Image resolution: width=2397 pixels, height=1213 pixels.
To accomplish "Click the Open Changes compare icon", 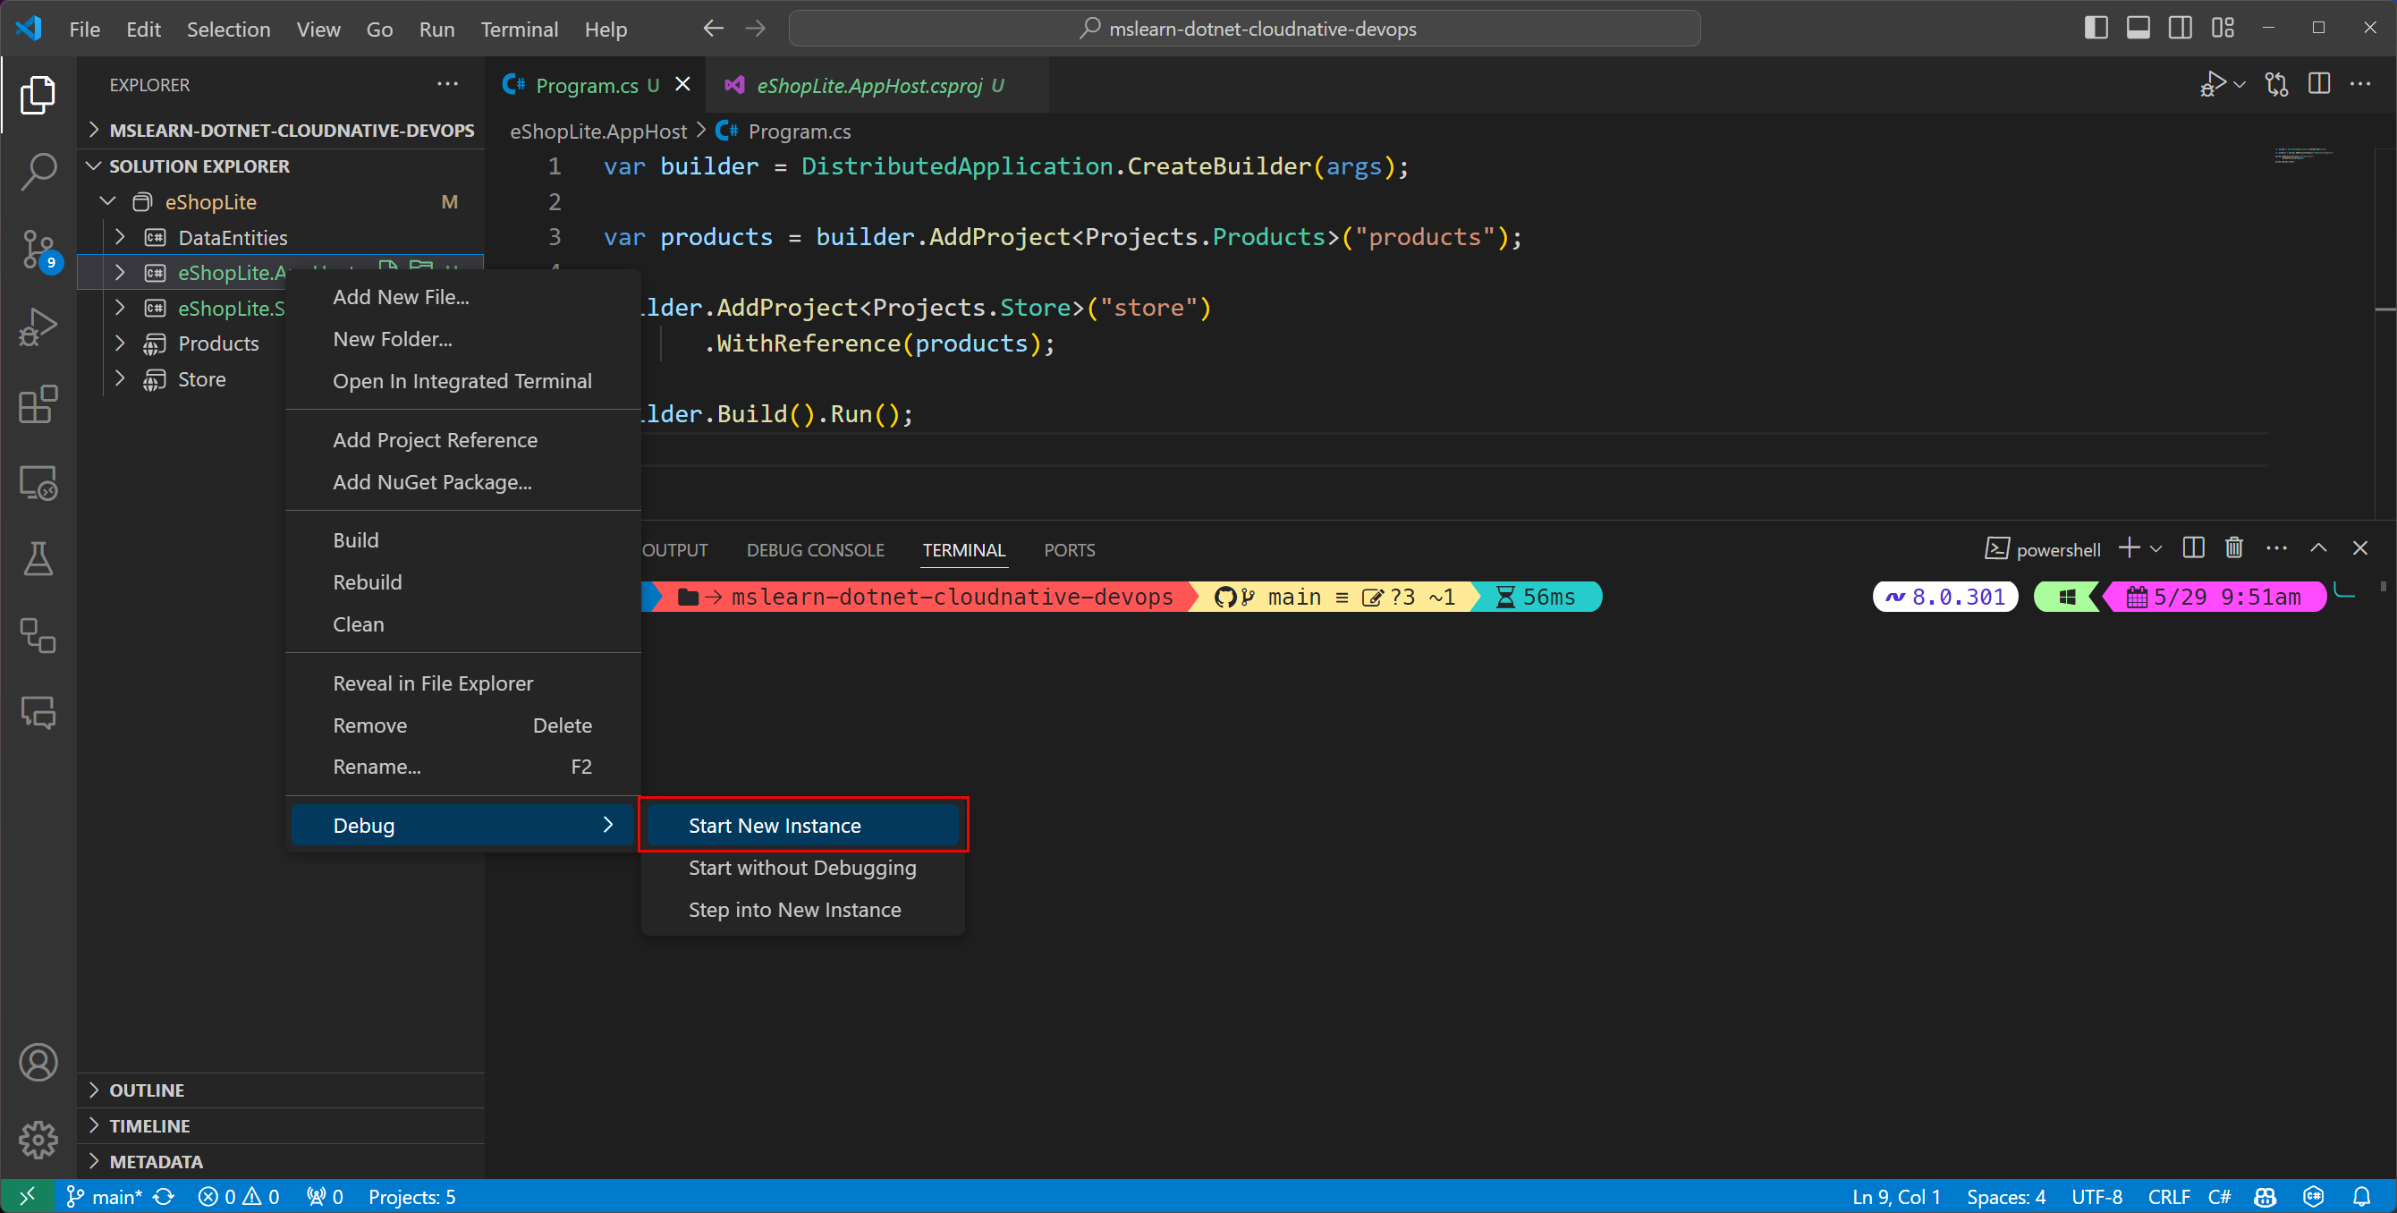I will pos(2276,84).
